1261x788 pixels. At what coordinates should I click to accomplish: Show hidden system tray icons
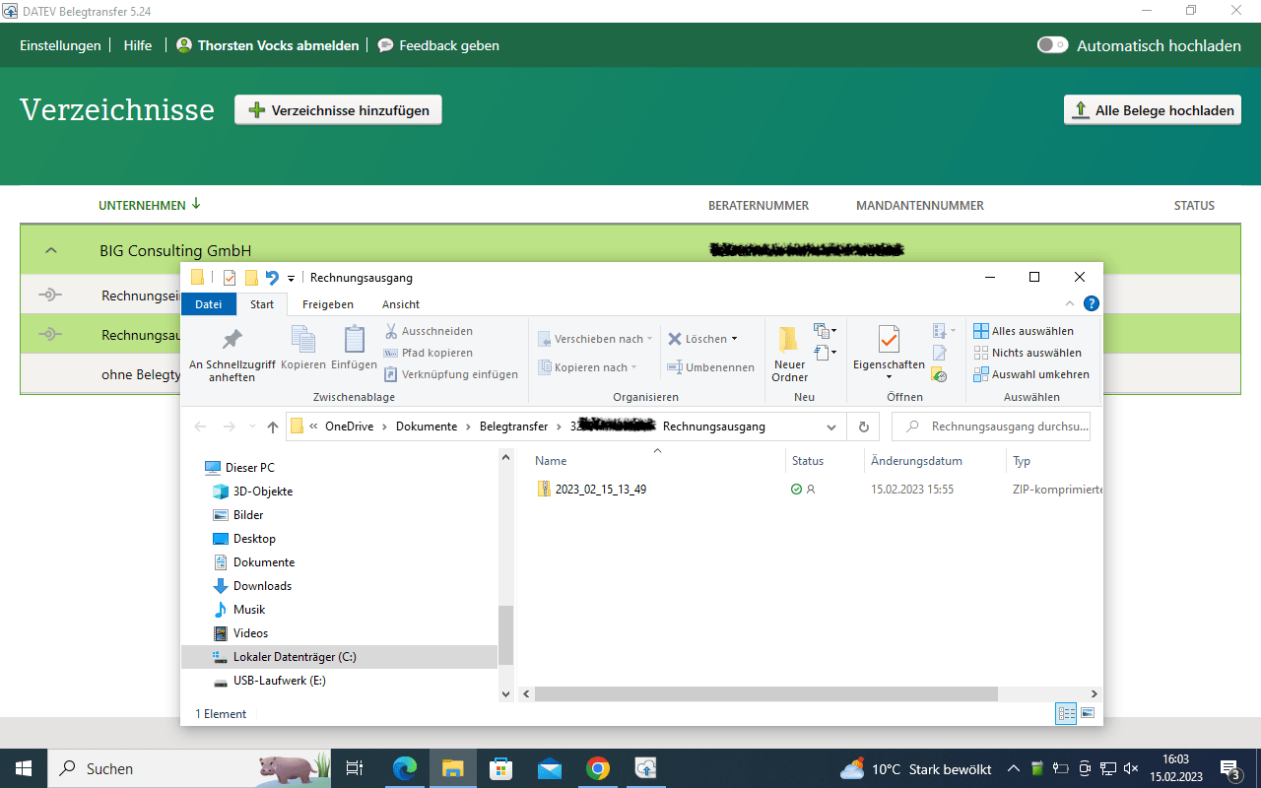coord(1013,768)
